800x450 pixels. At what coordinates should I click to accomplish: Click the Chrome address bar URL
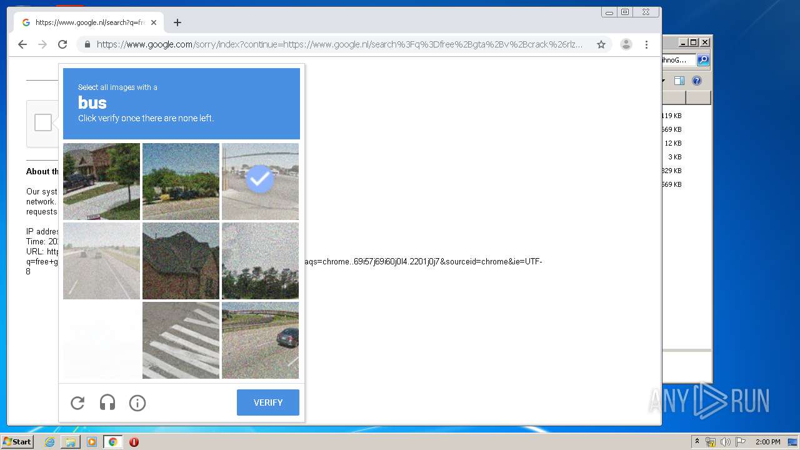[339, 44]
